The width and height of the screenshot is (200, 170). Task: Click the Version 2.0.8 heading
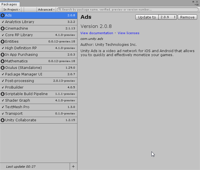pyautogui.click(x=96, y=26)
